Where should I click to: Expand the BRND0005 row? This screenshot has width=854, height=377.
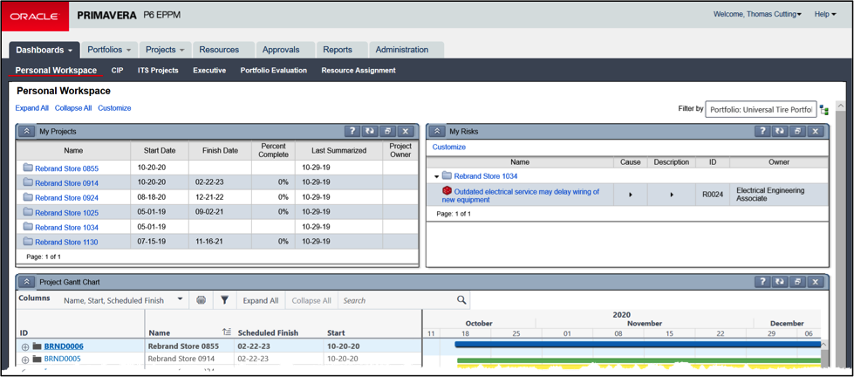tap(25, 360)
